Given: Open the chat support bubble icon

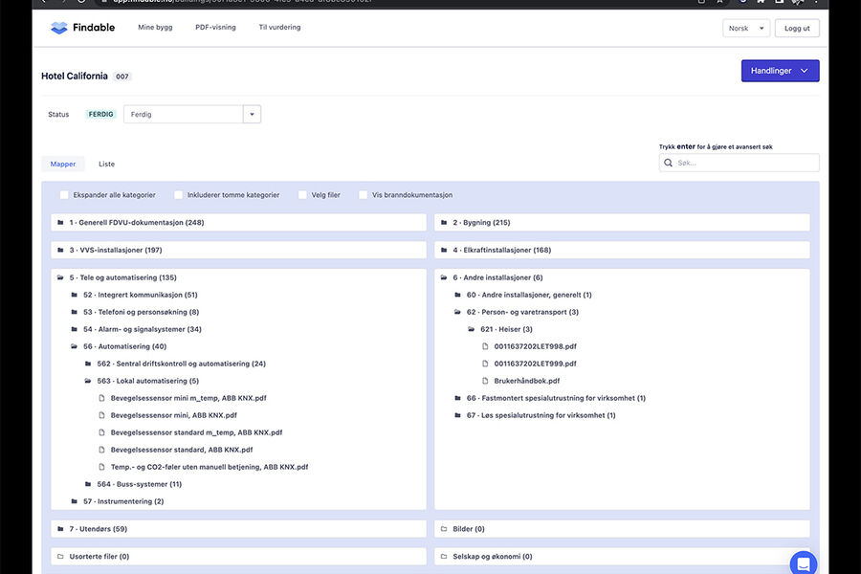Looking at the screenshot, I should [804, 563].
